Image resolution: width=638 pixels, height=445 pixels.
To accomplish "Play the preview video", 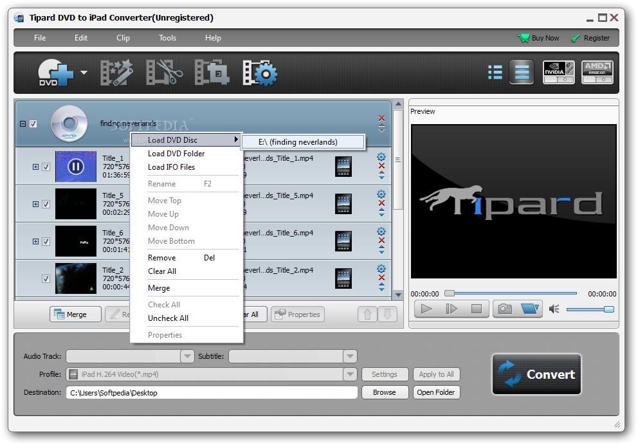I will pos(426,309).
